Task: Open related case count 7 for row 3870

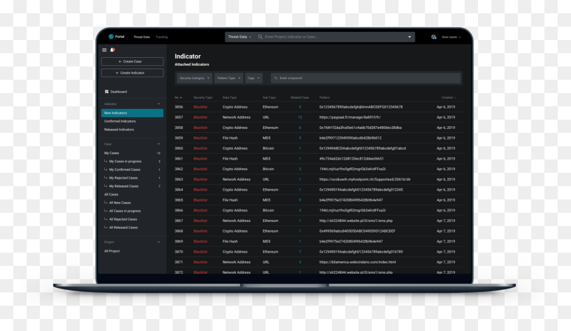Action: [300, 252]
